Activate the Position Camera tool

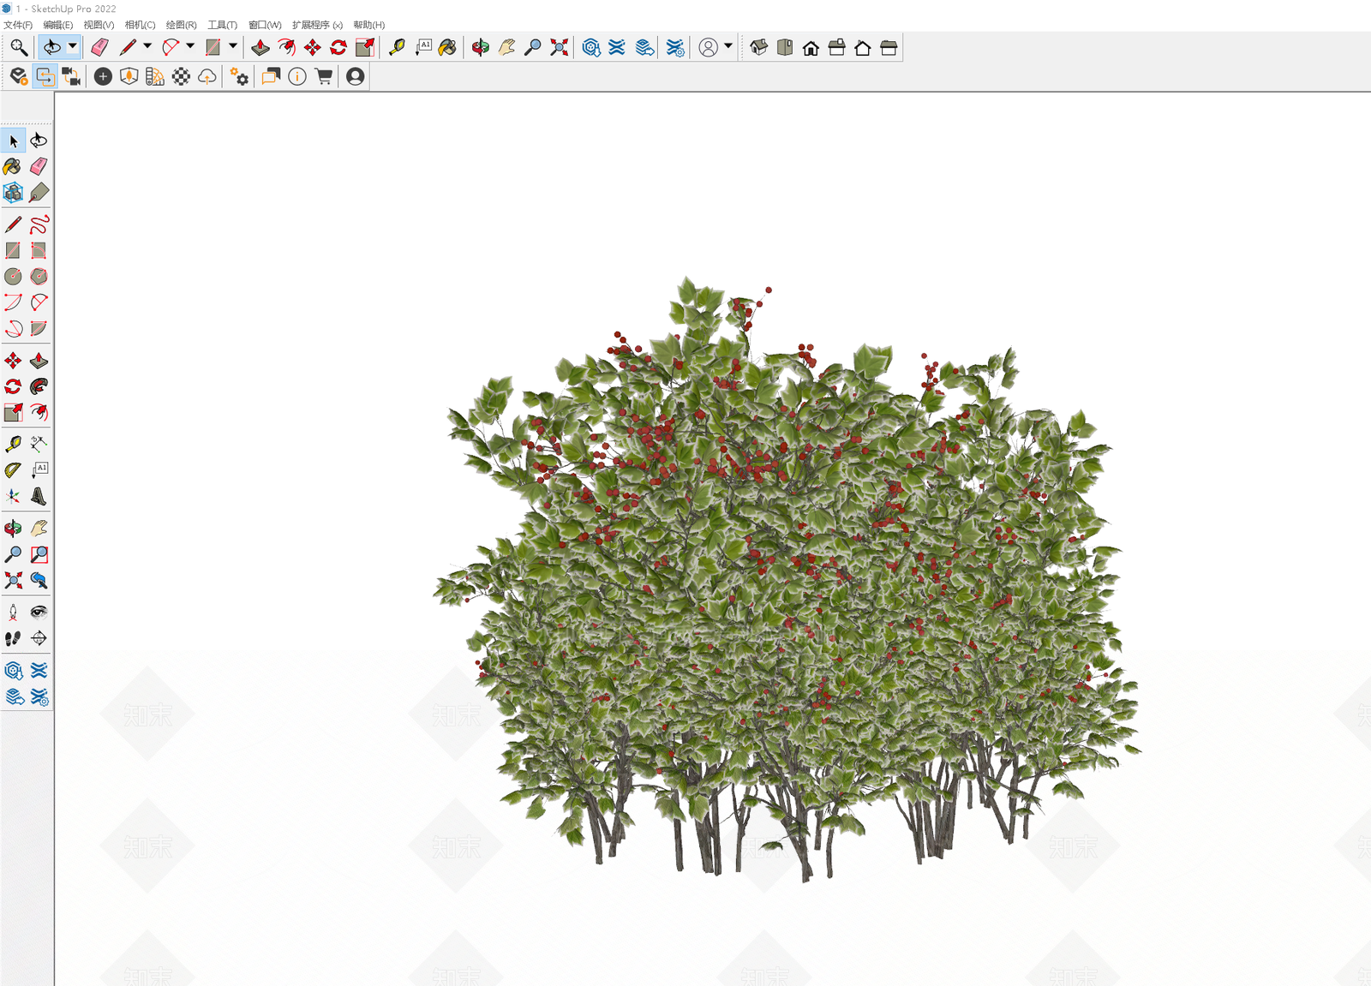[x=14, y=613]
